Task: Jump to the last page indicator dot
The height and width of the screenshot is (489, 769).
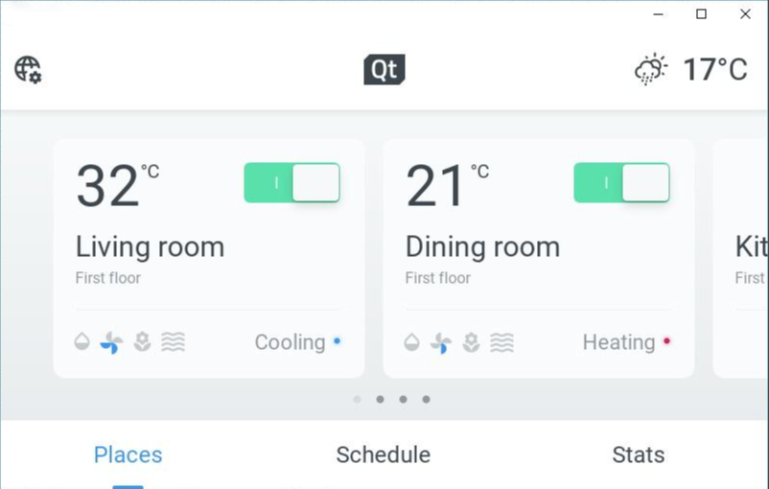Action: point(426,399)
